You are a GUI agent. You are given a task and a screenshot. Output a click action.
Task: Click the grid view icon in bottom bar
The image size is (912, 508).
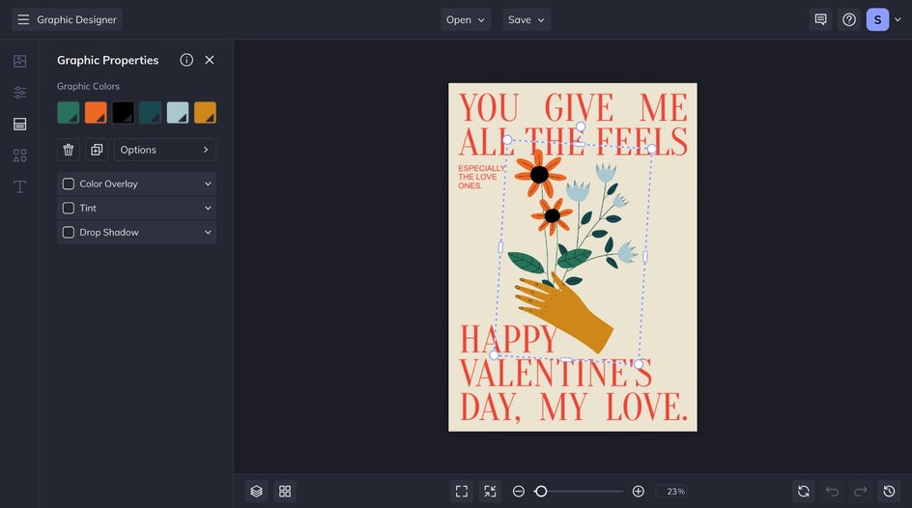point(285,492)
